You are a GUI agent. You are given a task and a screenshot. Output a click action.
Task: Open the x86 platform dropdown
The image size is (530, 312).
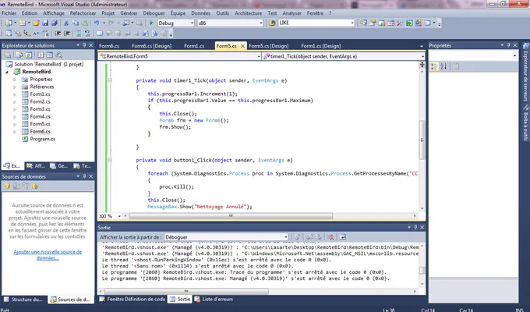[x=260, y=23]
